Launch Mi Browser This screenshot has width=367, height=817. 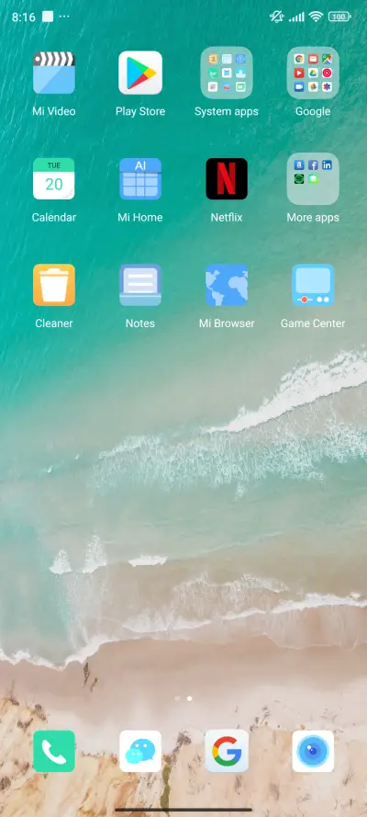[x=227, y=285]
